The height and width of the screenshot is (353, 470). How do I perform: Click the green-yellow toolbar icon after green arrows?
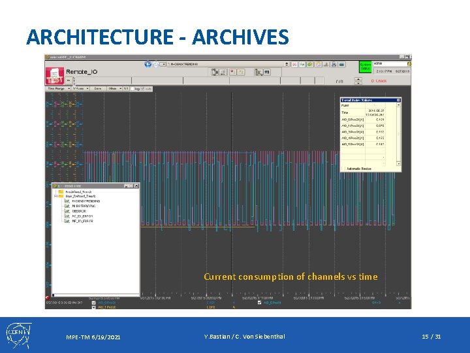click(x=310, y=65)
